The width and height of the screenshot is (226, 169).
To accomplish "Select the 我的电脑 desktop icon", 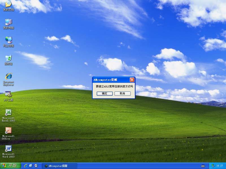I will [8, 24].
